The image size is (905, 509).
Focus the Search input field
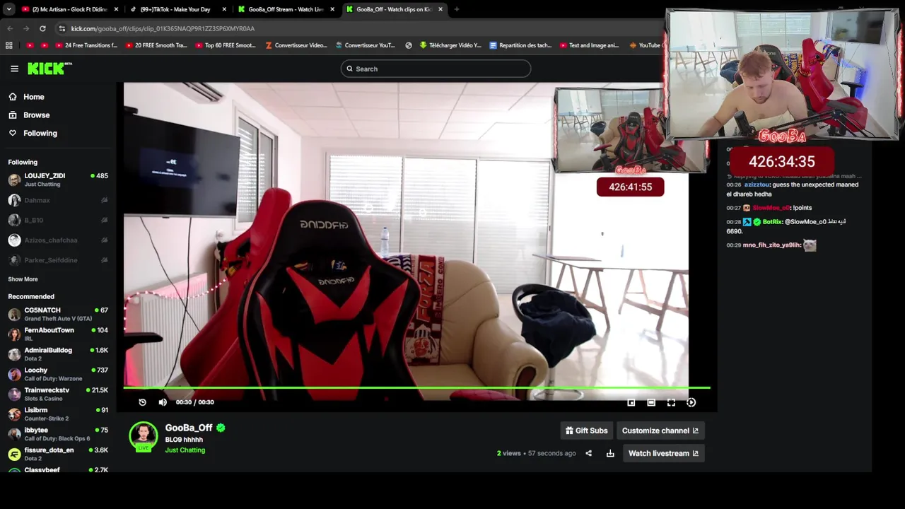click(436, 69)
